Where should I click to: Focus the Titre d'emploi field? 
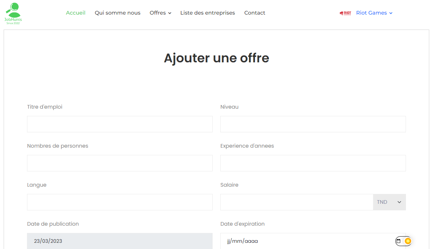tap(120, 124)
